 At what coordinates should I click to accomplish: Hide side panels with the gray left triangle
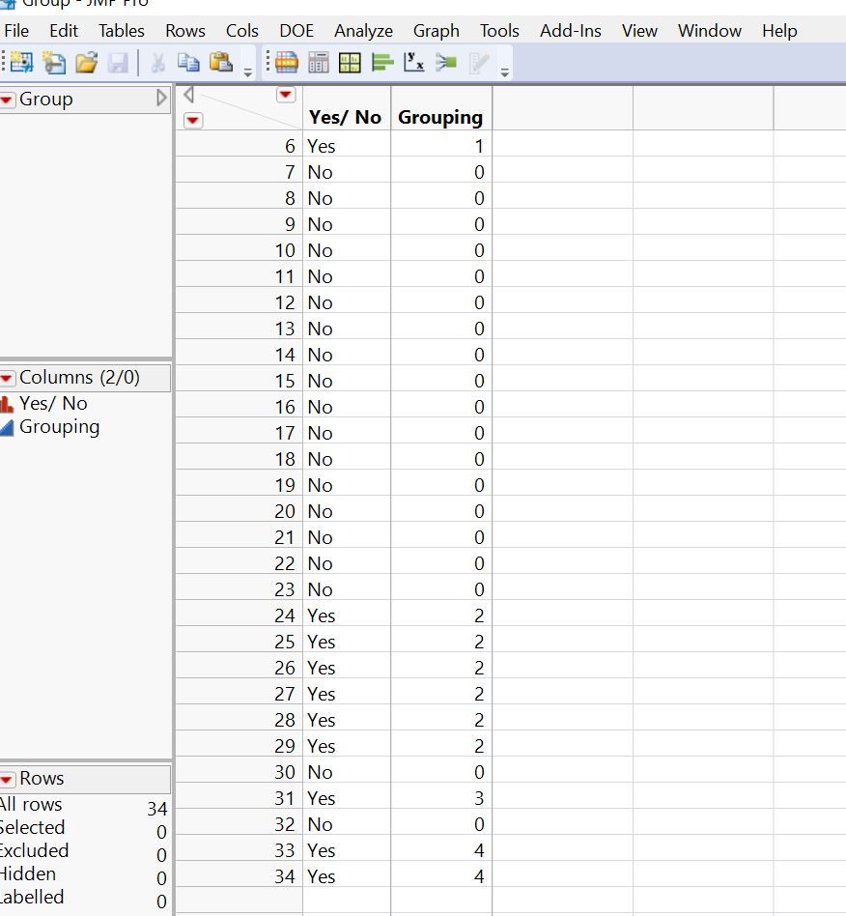click(x=188, y=95)
